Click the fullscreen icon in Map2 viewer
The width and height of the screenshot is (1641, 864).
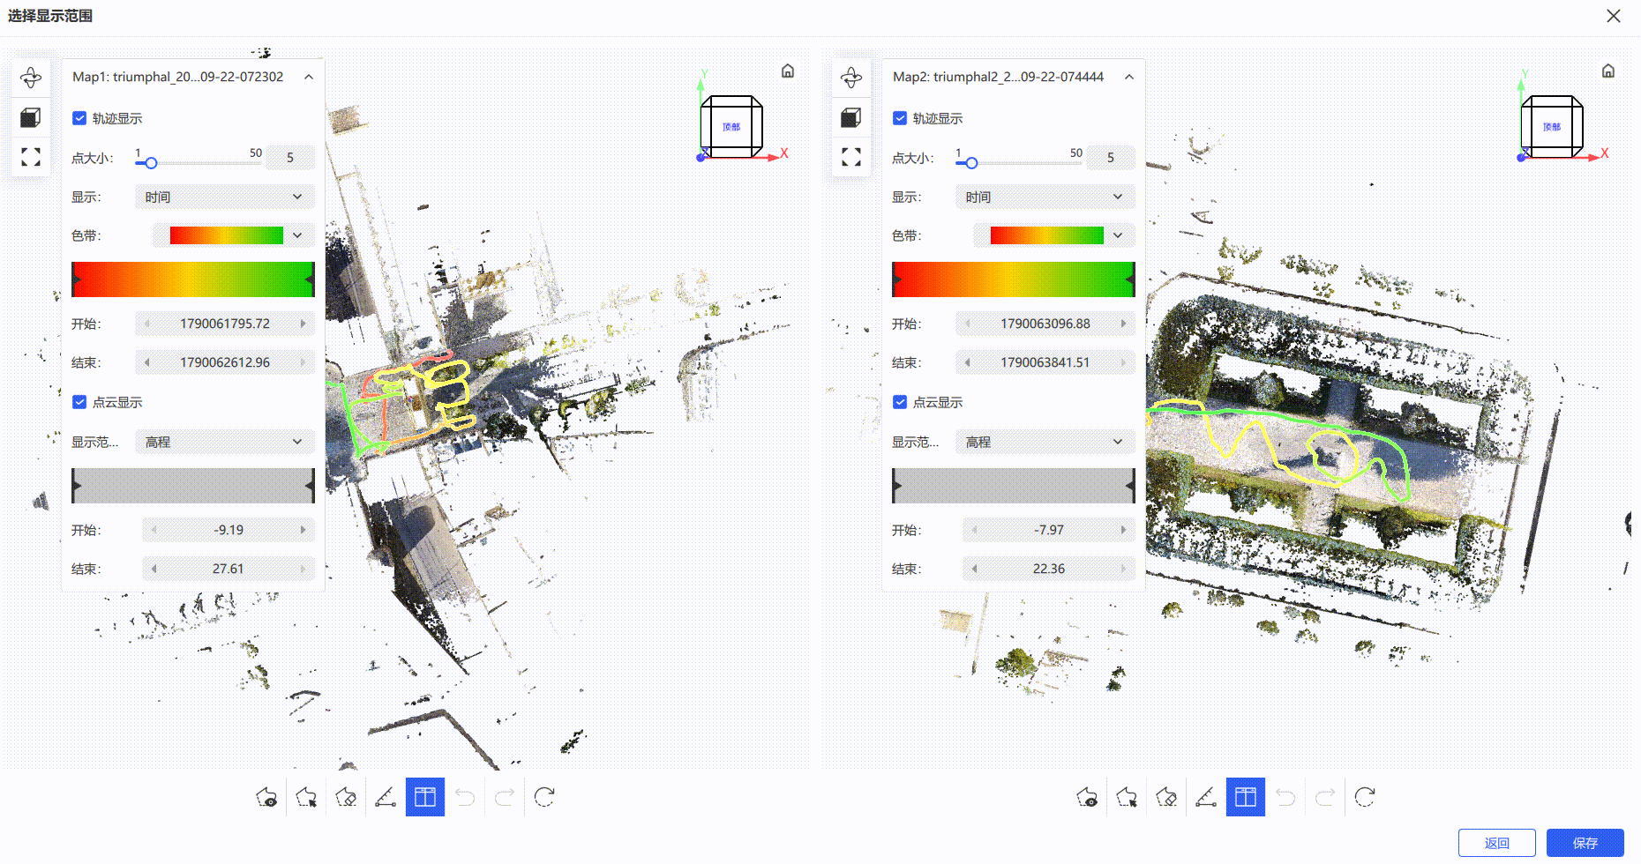[x=851, y=157]
